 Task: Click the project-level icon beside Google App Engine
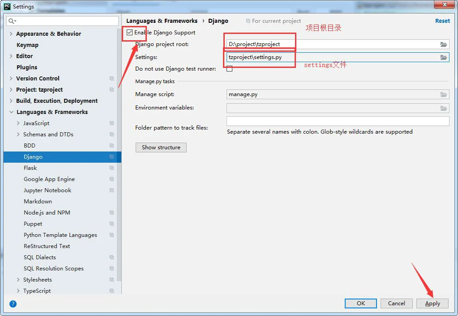pos(111,179)
